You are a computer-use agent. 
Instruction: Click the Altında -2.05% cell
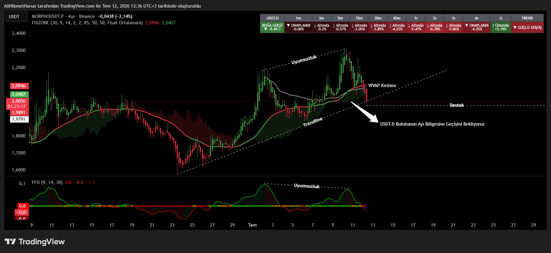click(359, 27)
